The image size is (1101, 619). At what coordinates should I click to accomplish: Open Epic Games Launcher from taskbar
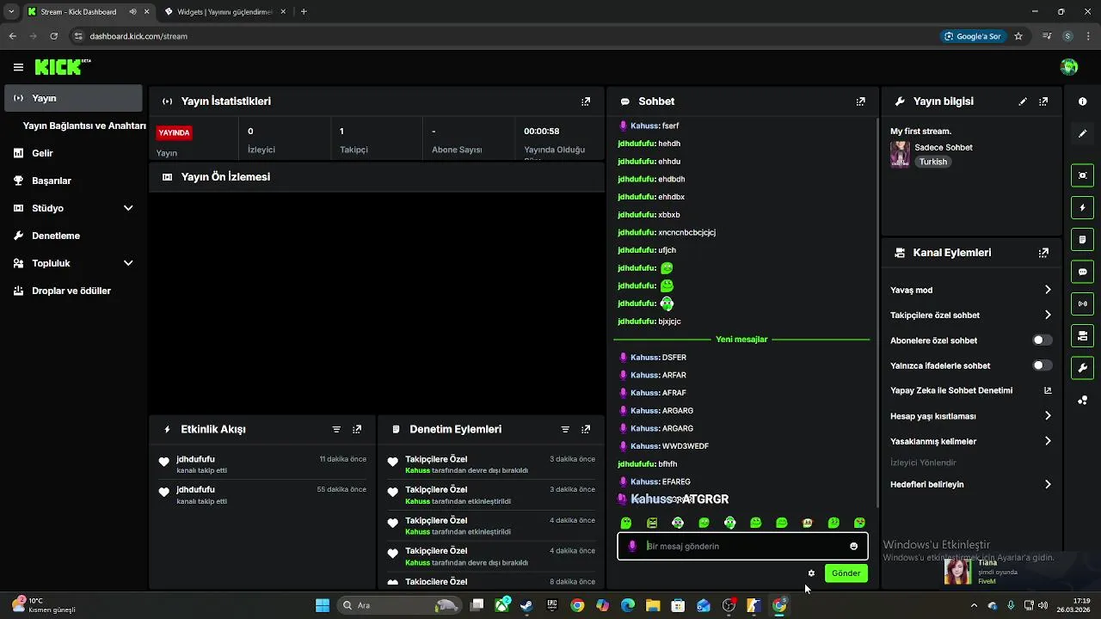click(551, 605)
